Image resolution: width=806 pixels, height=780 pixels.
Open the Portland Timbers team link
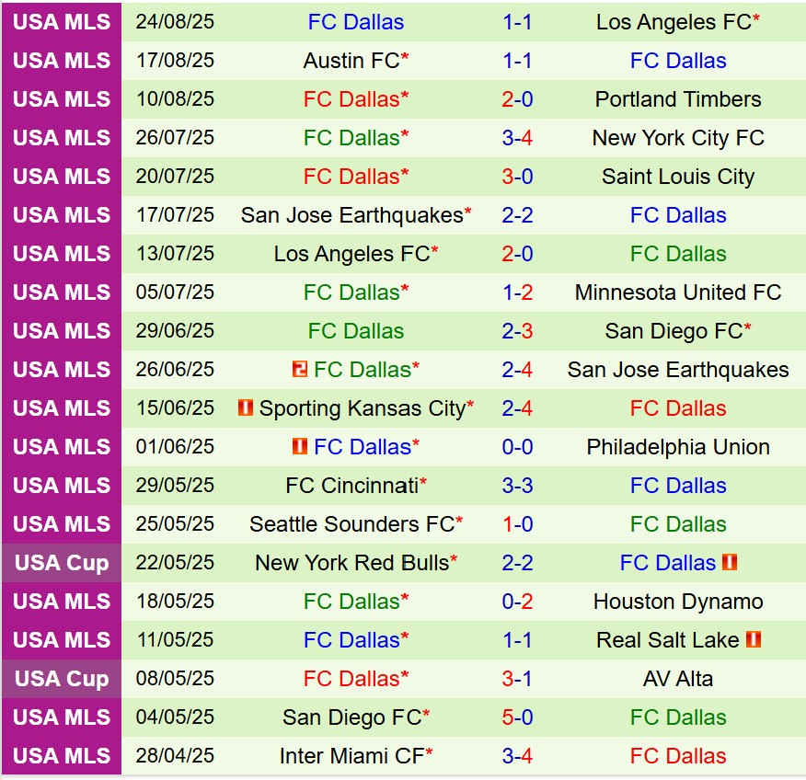coord(678,99)
